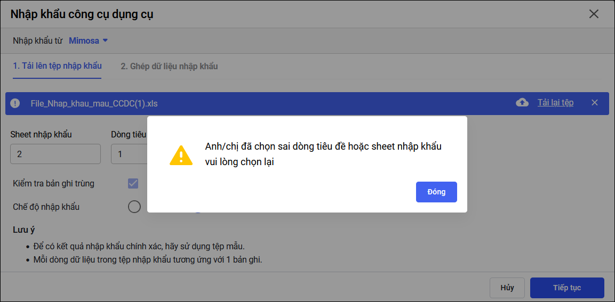Image resolution: width=615 pixels, height=302 pixels.
Task: Select the first Chế độ nhập khẩu radio button
Action: pyautogui.click(x=134, y=207)
